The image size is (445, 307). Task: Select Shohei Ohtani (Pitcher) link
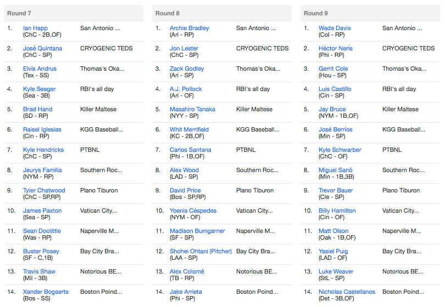coord(201,251)
